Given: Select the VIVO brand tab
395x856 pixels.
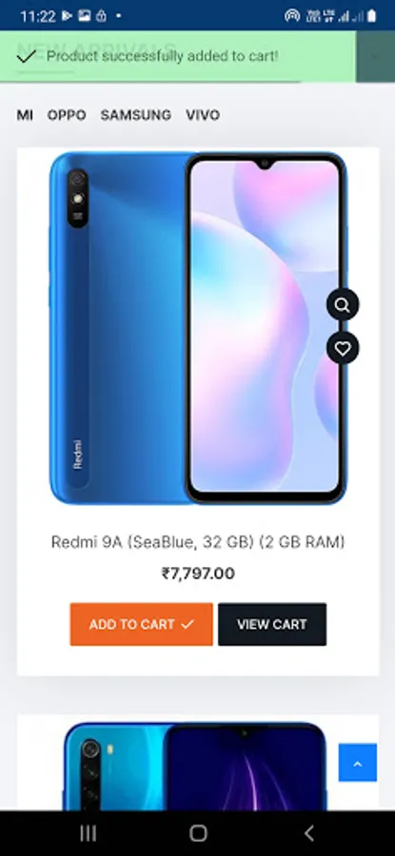Looking at the screenshot, I should tap(203, 115).
